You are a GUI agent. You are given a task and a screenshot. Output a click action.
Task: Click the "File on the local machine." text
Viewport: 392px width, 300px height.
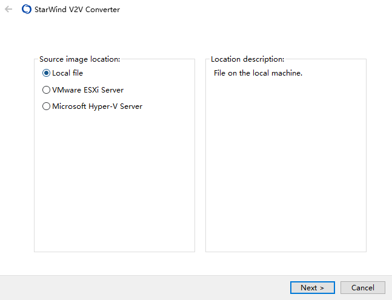pos(258,73)
